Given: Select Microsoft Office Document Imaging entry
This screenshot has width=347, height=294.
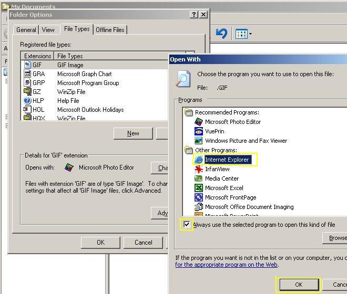Looking at the screenshot, I should point(249,207).
